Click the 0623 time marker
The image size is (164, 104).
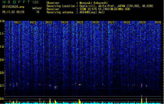(x=49, y=22)
